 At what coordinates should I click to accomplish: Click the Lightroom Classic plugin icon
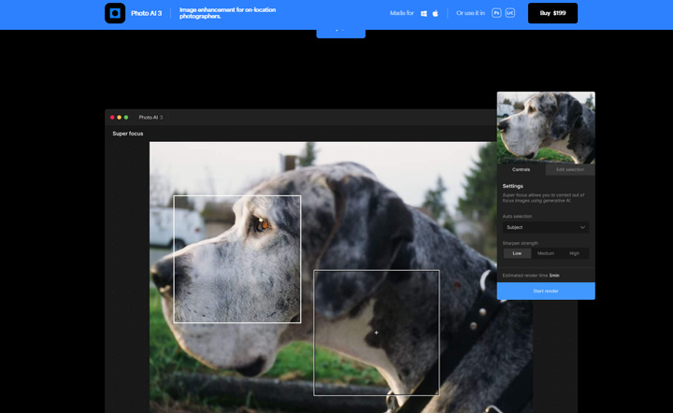[x=510, y=13]
